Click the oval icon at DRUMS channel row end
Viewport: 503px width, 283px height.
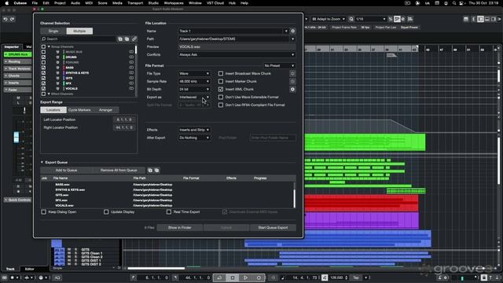pos(131,57)
